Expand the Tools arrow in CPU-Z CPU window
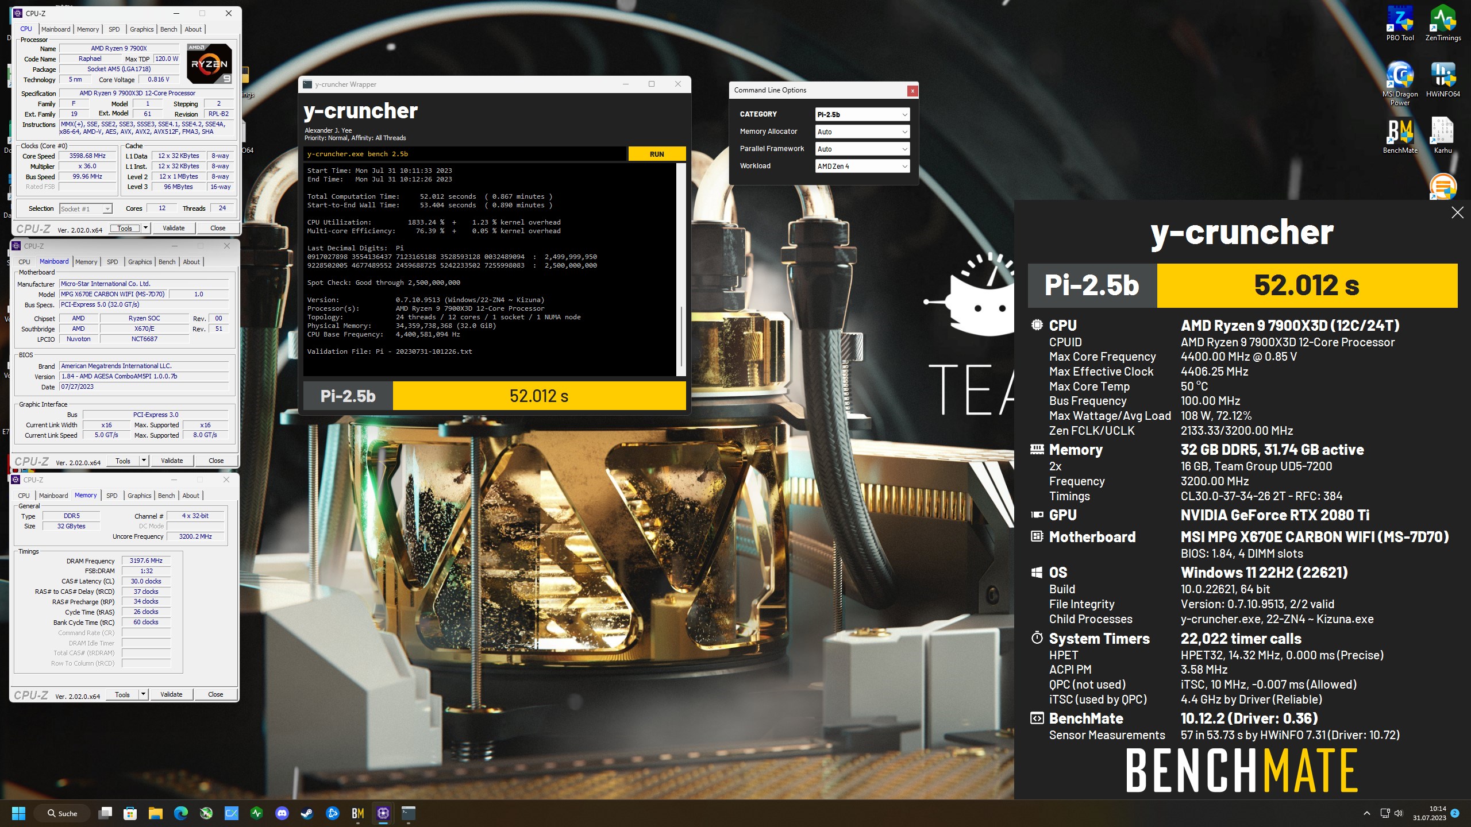 click(x=145, y=228)
